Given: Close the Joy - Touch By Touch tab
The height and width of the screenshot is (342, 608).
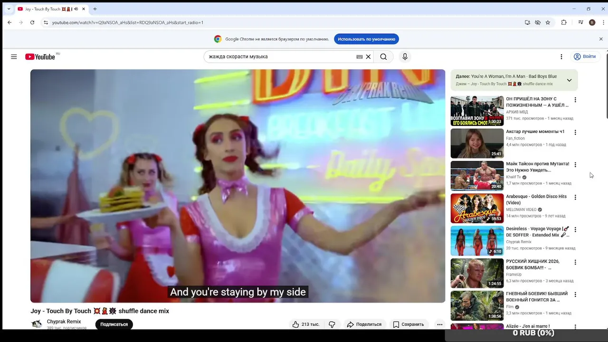Looking at the screenshot, I should (x=83, y=9).
